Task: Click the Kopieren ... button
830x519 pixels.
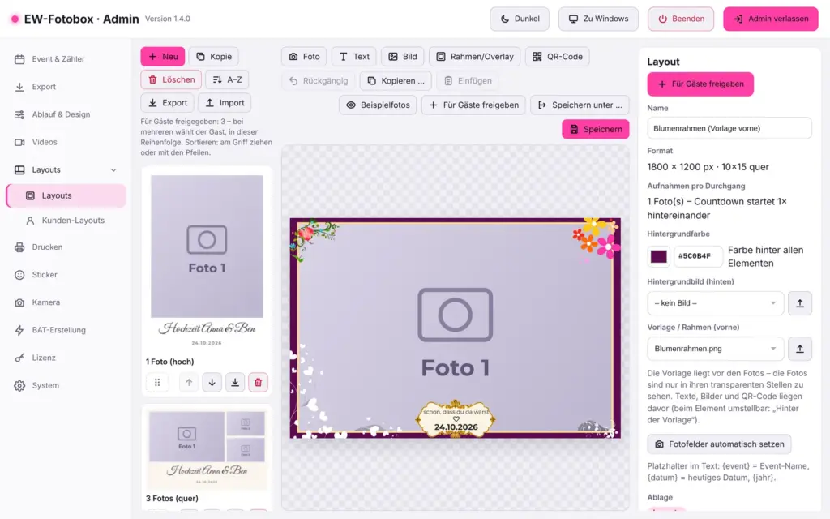Action: 396,81
